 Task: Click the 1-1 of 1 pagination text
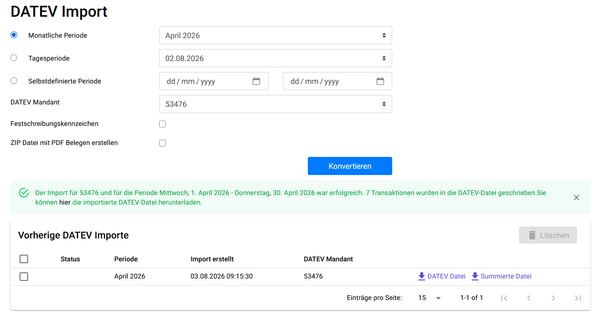[472, 298]
